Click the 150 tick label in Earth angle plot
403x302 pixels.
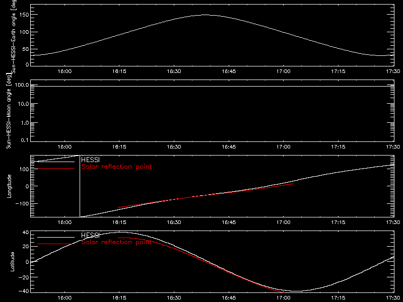[24, 15]
